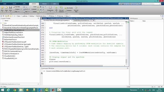
Task: Open the Go To dropdown arrow
Action: coord(29,9)
